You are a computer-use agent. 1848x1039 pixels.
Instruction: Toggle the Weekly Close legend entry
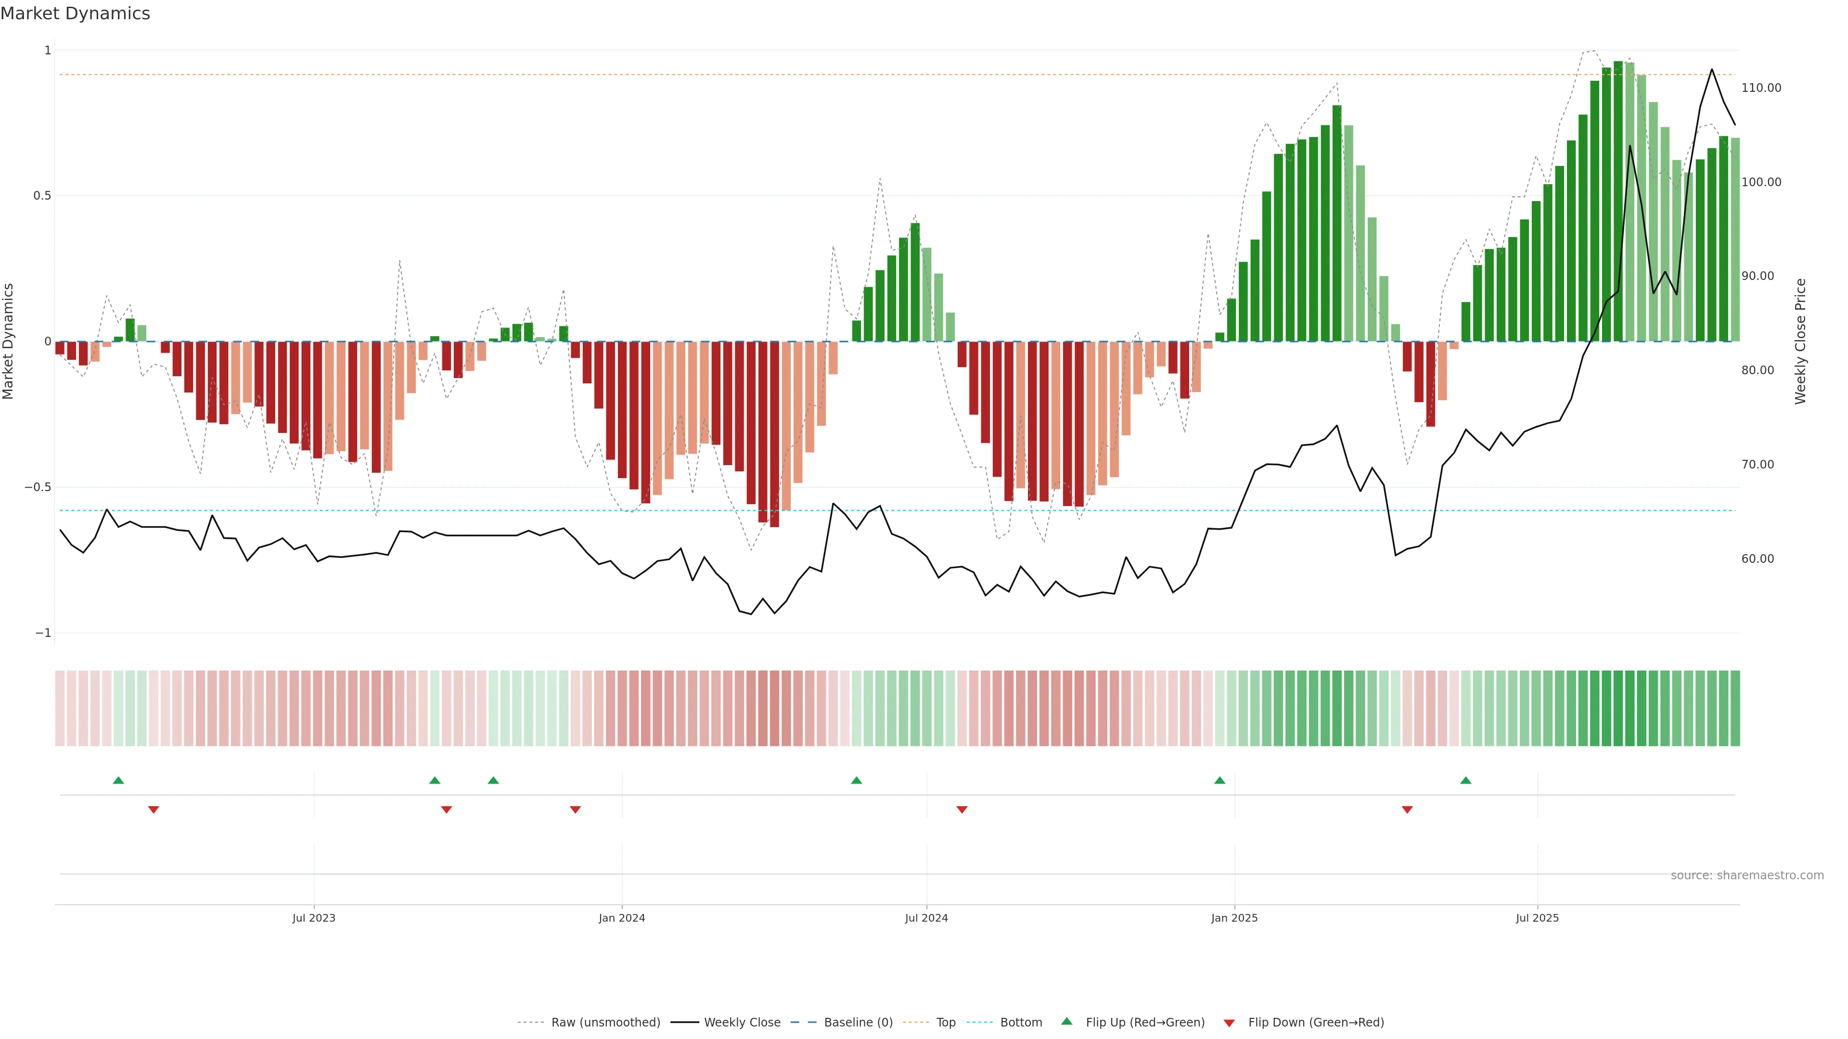[x=742, y=1023]
